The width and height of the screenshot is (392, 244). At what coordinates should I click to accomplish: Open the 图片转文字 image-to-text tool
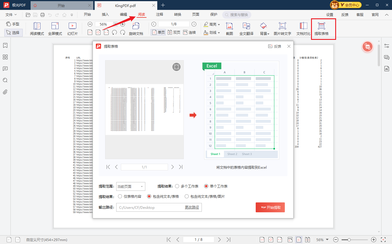pyautogui.click(x=282, y=28)
